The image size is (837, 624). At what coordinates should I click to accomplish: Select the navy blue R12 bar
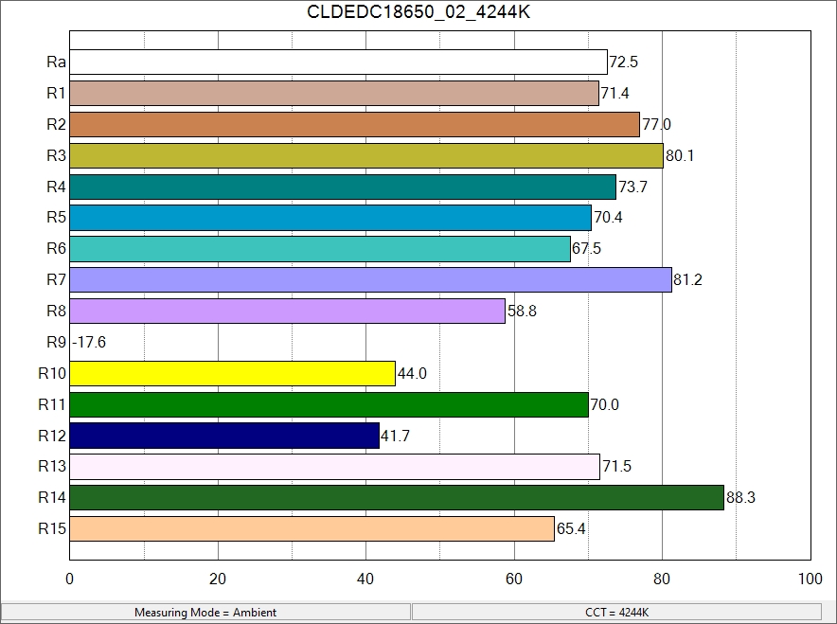click(x=224, y=437)
